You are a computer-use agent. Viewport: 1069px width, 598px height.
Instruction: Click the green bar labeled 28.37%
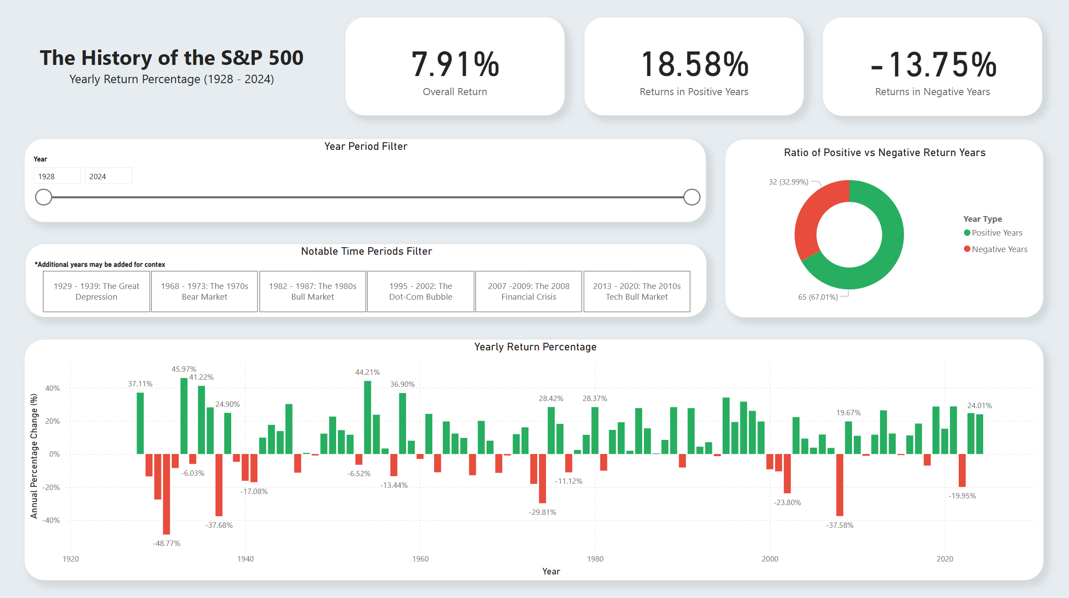click(x=595, y=430)
